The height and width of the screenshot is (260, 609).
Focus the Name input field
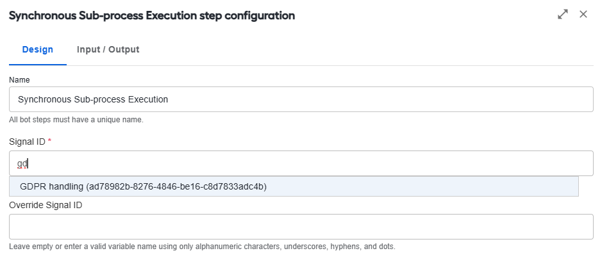coord(301,99)
